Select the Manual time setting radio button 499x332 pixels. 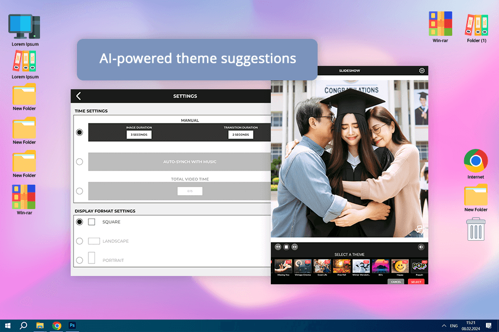point(80,132)
